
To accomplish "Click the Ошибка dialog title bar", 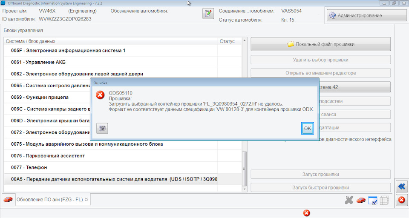I will pos(205,83).
